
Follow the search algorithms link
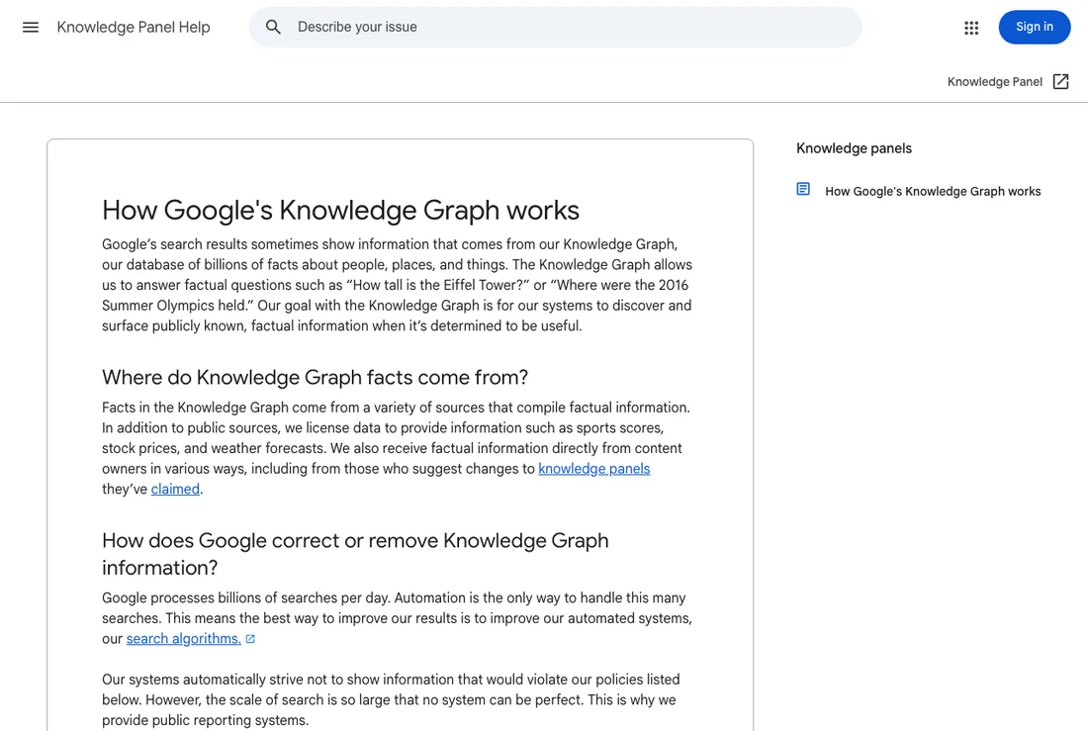coord(183,639)
